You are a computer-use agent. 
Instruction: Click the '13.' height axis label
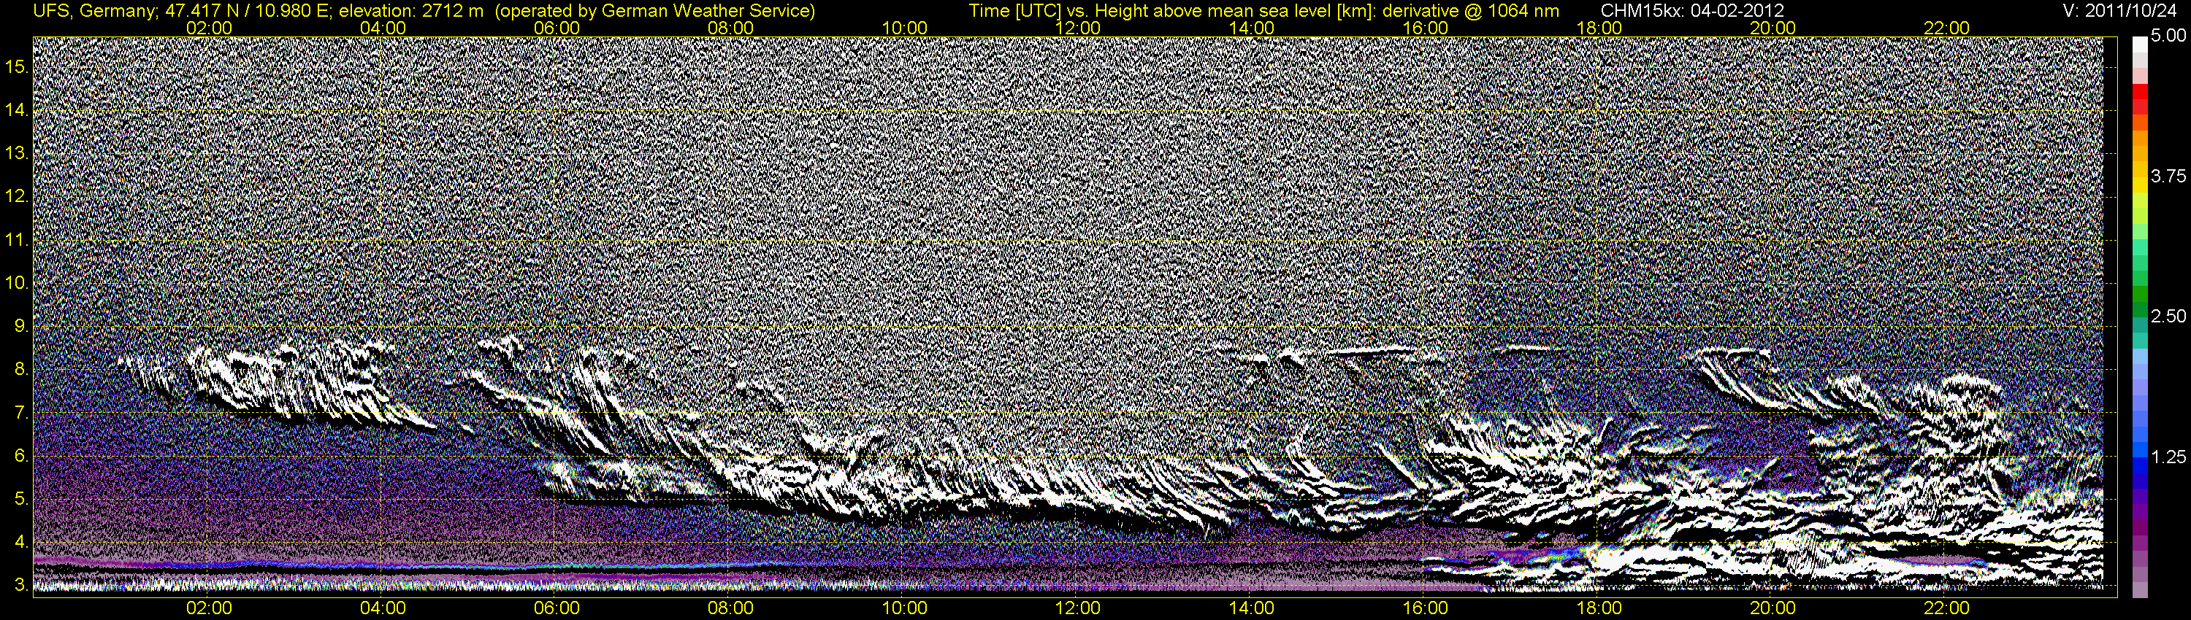(18, 153)
